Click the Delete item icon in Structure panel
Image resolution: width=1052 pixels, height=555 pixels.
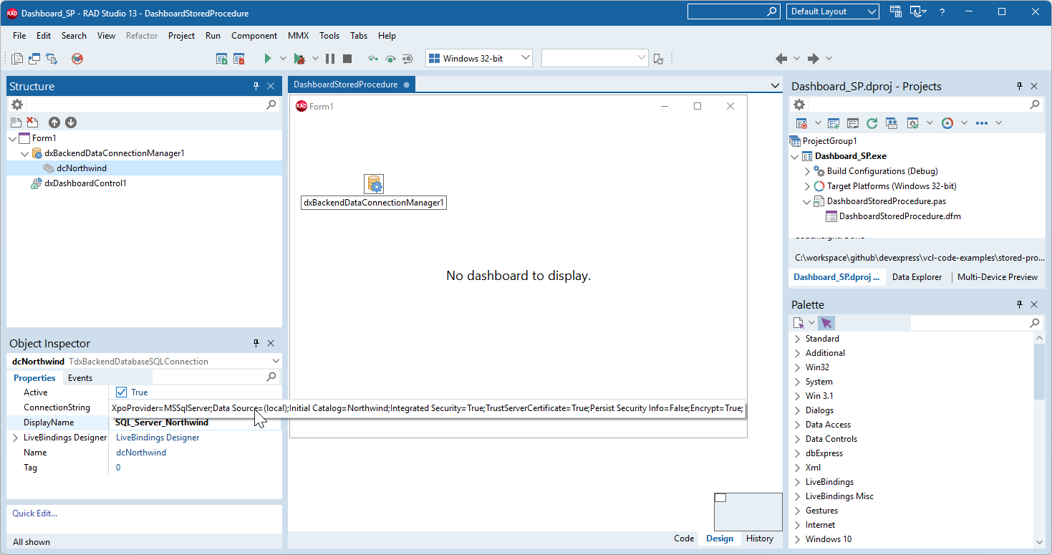(32, 122)
